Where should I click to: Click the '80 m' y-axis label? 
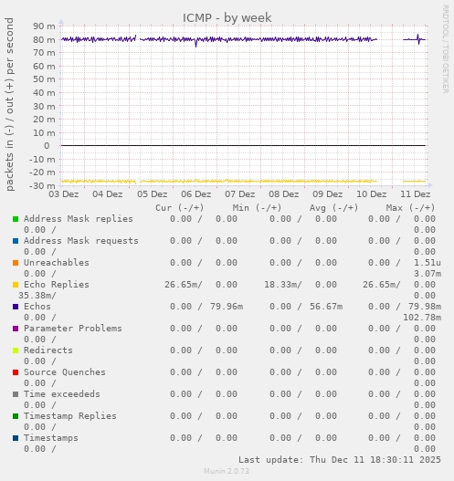click(44, 39)
